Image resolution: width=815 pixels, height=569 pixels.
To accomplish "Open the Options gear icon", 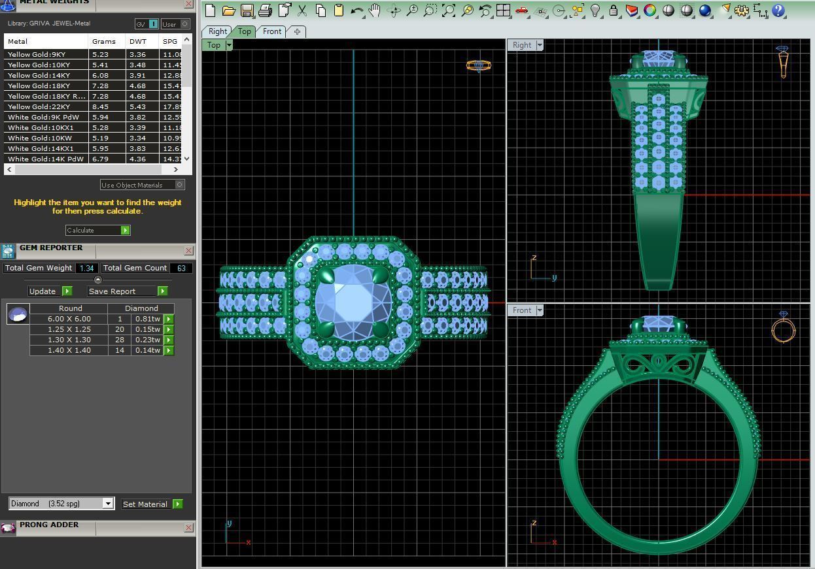I will tap(742, 10).
